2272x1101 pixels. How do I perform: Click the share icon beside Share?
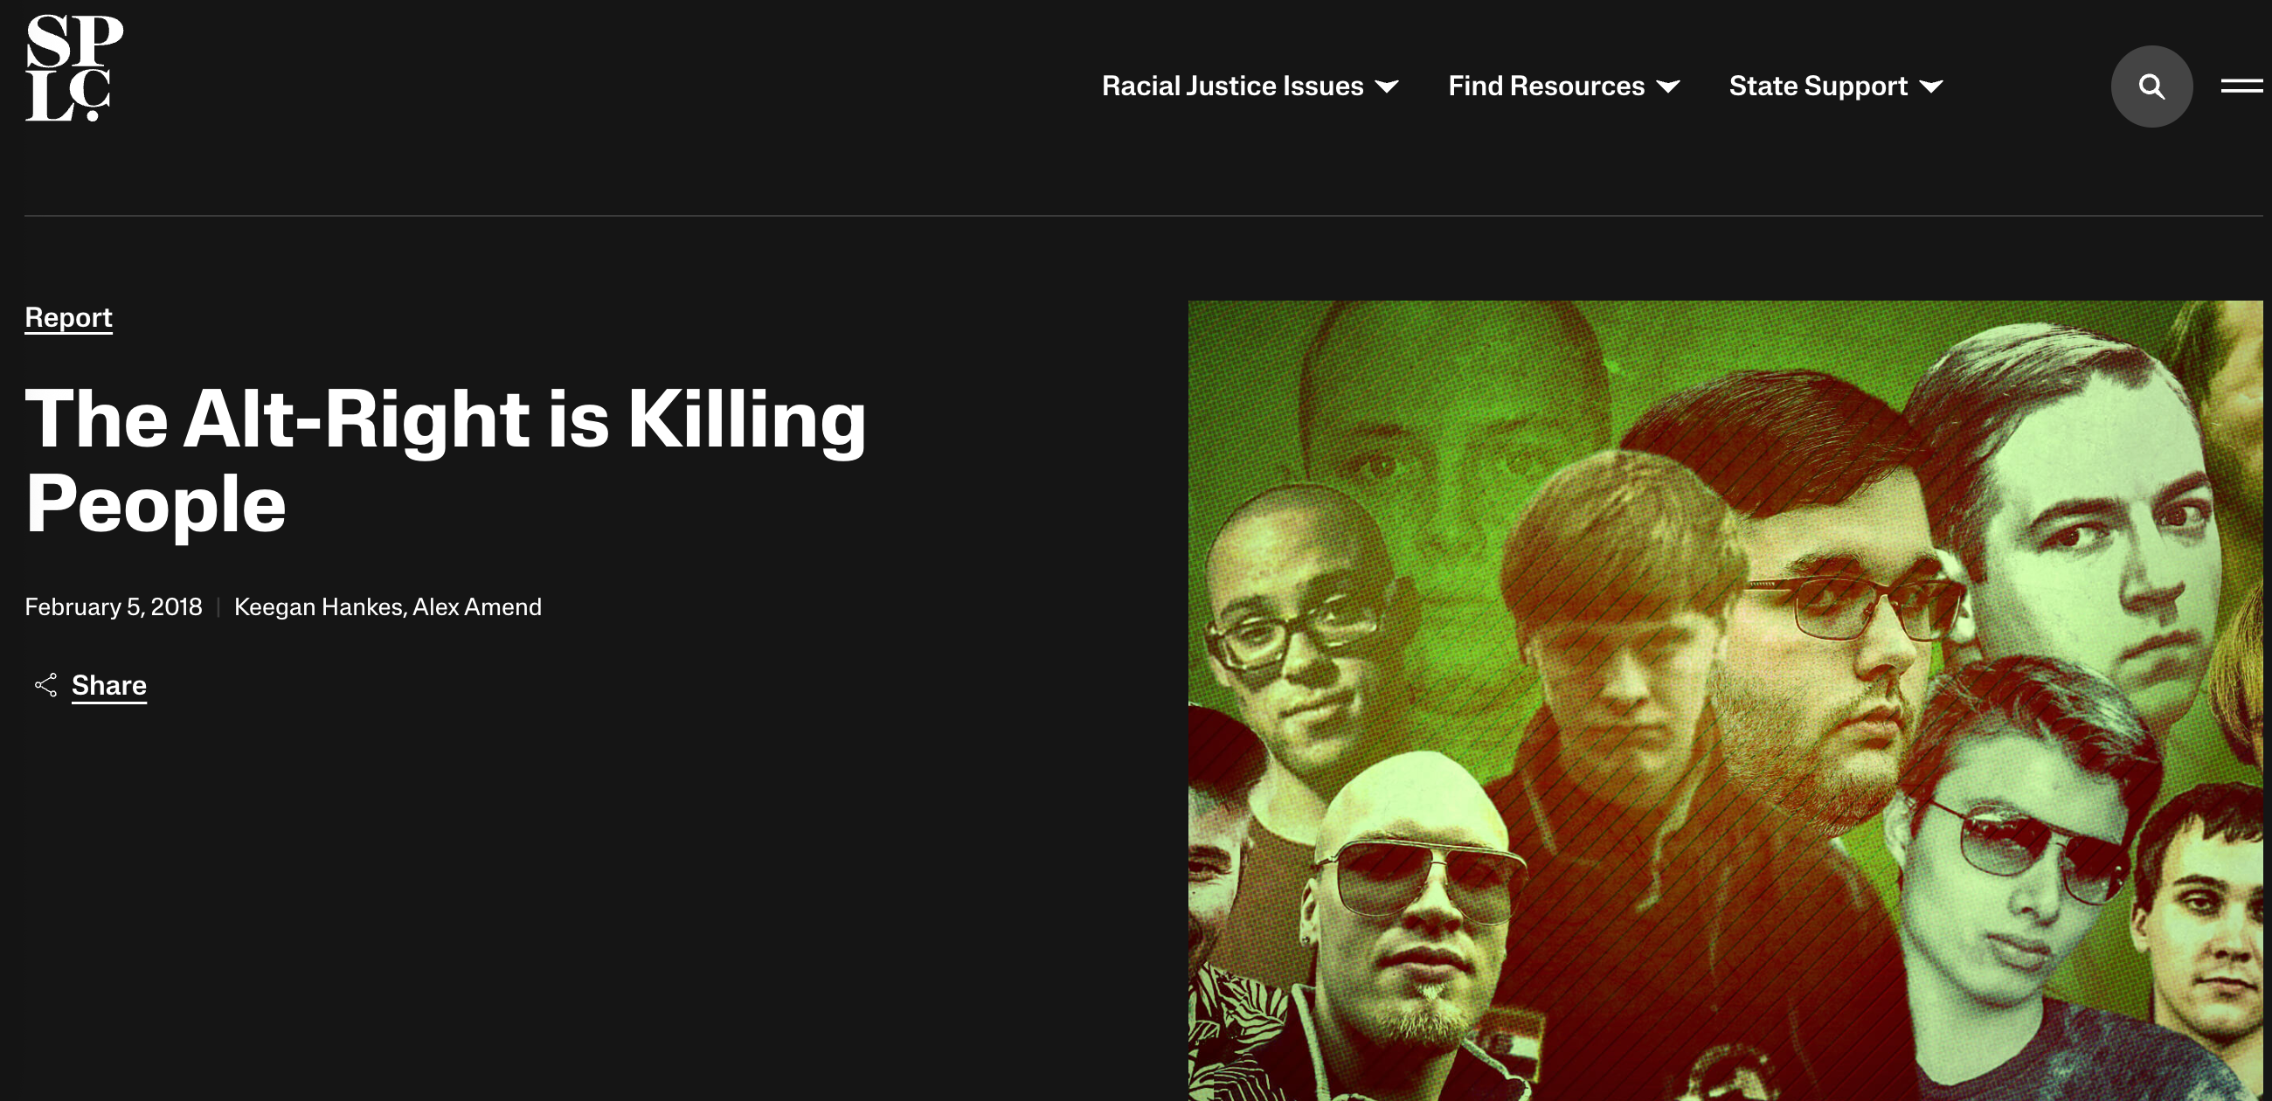click(45, 685)
